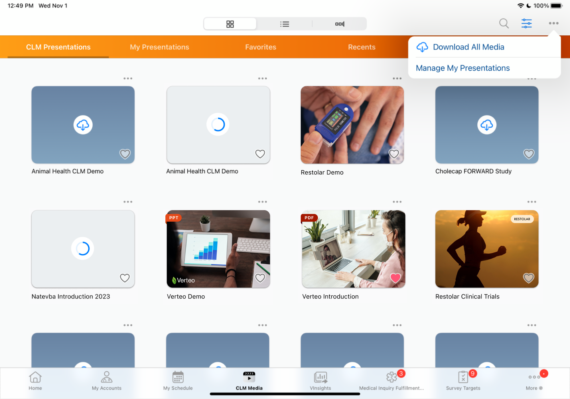The width and height of the screenshot is (570, 399).
Task: Open My Schedule calendar icon
Action: coord(178,377)
